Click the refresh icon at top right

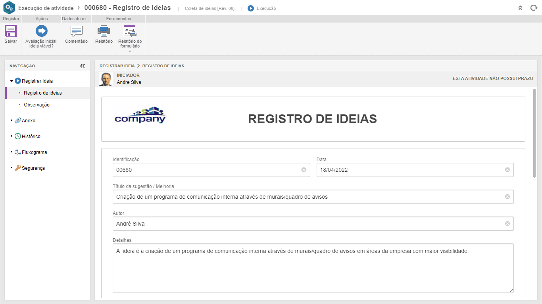pos(534,8)
